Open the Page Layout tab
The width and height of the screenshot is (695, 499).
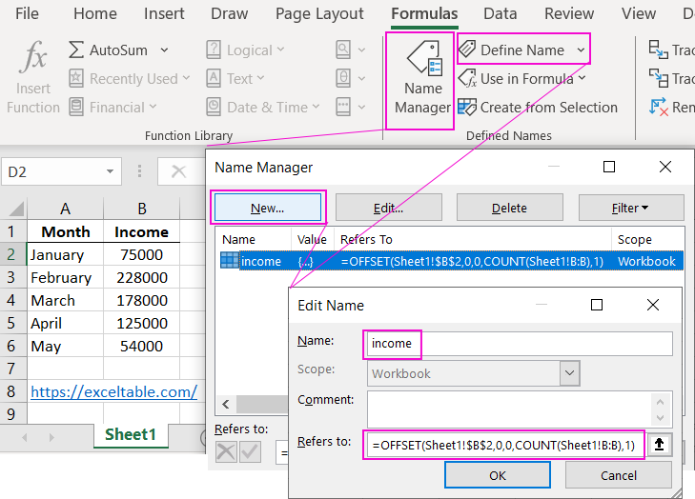pyautogui.click(x=319, y=14)
